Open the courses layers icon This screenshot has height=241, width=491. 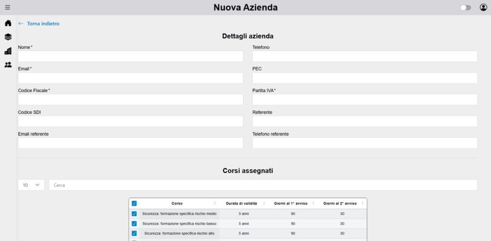pyautogui.click(x=8, y=37)
